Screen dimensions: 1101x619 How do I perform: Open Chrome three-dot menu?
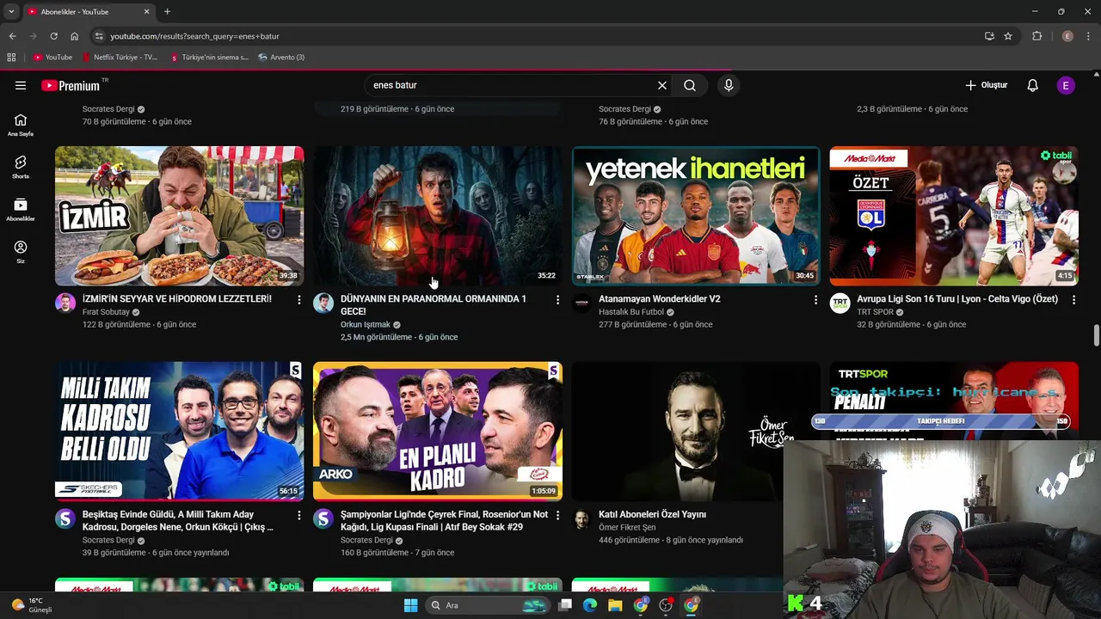(1088, 36)
